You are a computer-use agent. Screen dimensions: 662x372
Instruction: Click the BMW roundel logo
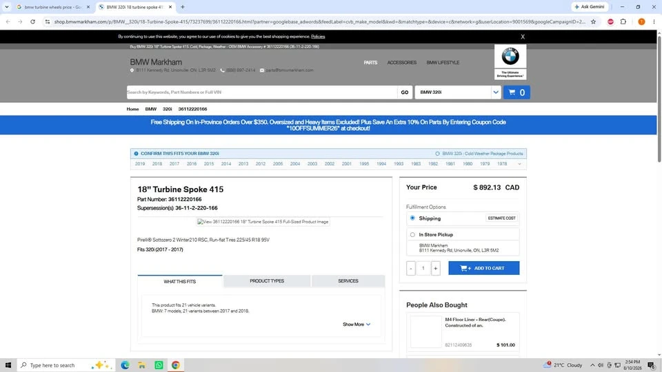click(510, 56)
